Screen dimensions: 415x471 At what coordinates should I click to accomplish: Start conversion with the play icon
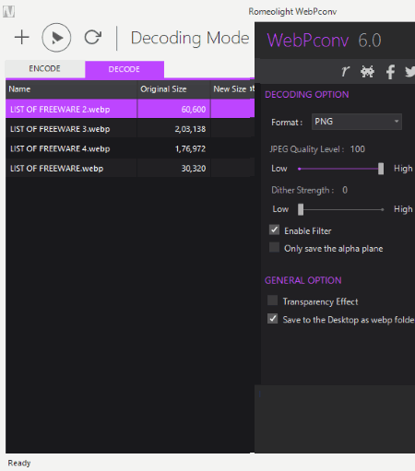point(56,38)
